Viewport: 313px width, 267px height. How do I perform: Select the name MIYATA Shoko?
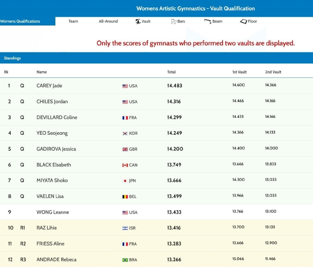[x=52, y=180]
